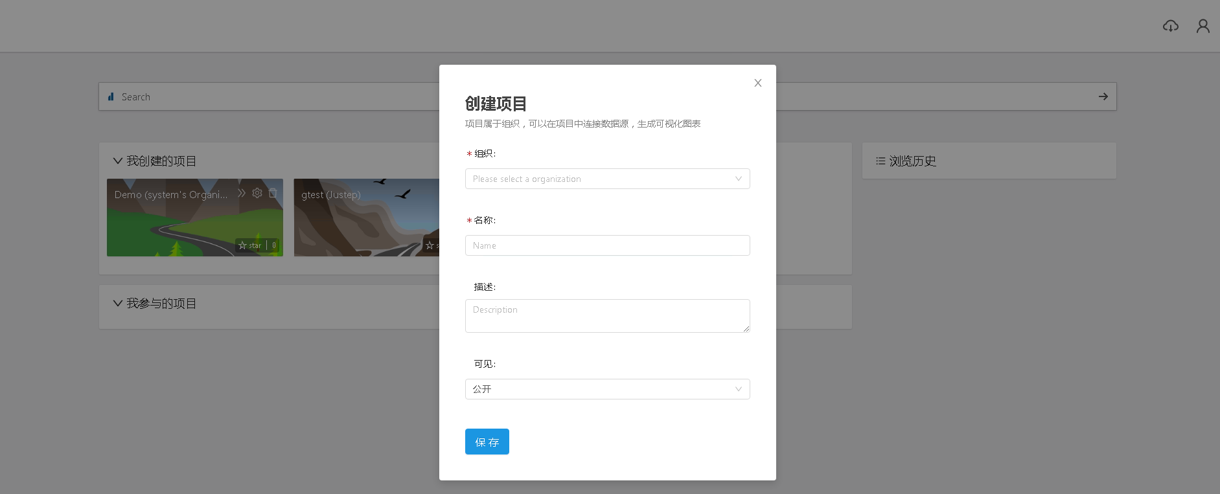Open the gtest (Justep) project card
1220x494 pixels.
(x=367, y=218)
